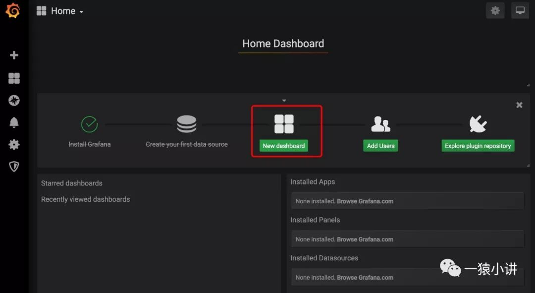Screen dimensions: 535x293
Task: Click the New dashboard grid icon
Action: [284, 123]
